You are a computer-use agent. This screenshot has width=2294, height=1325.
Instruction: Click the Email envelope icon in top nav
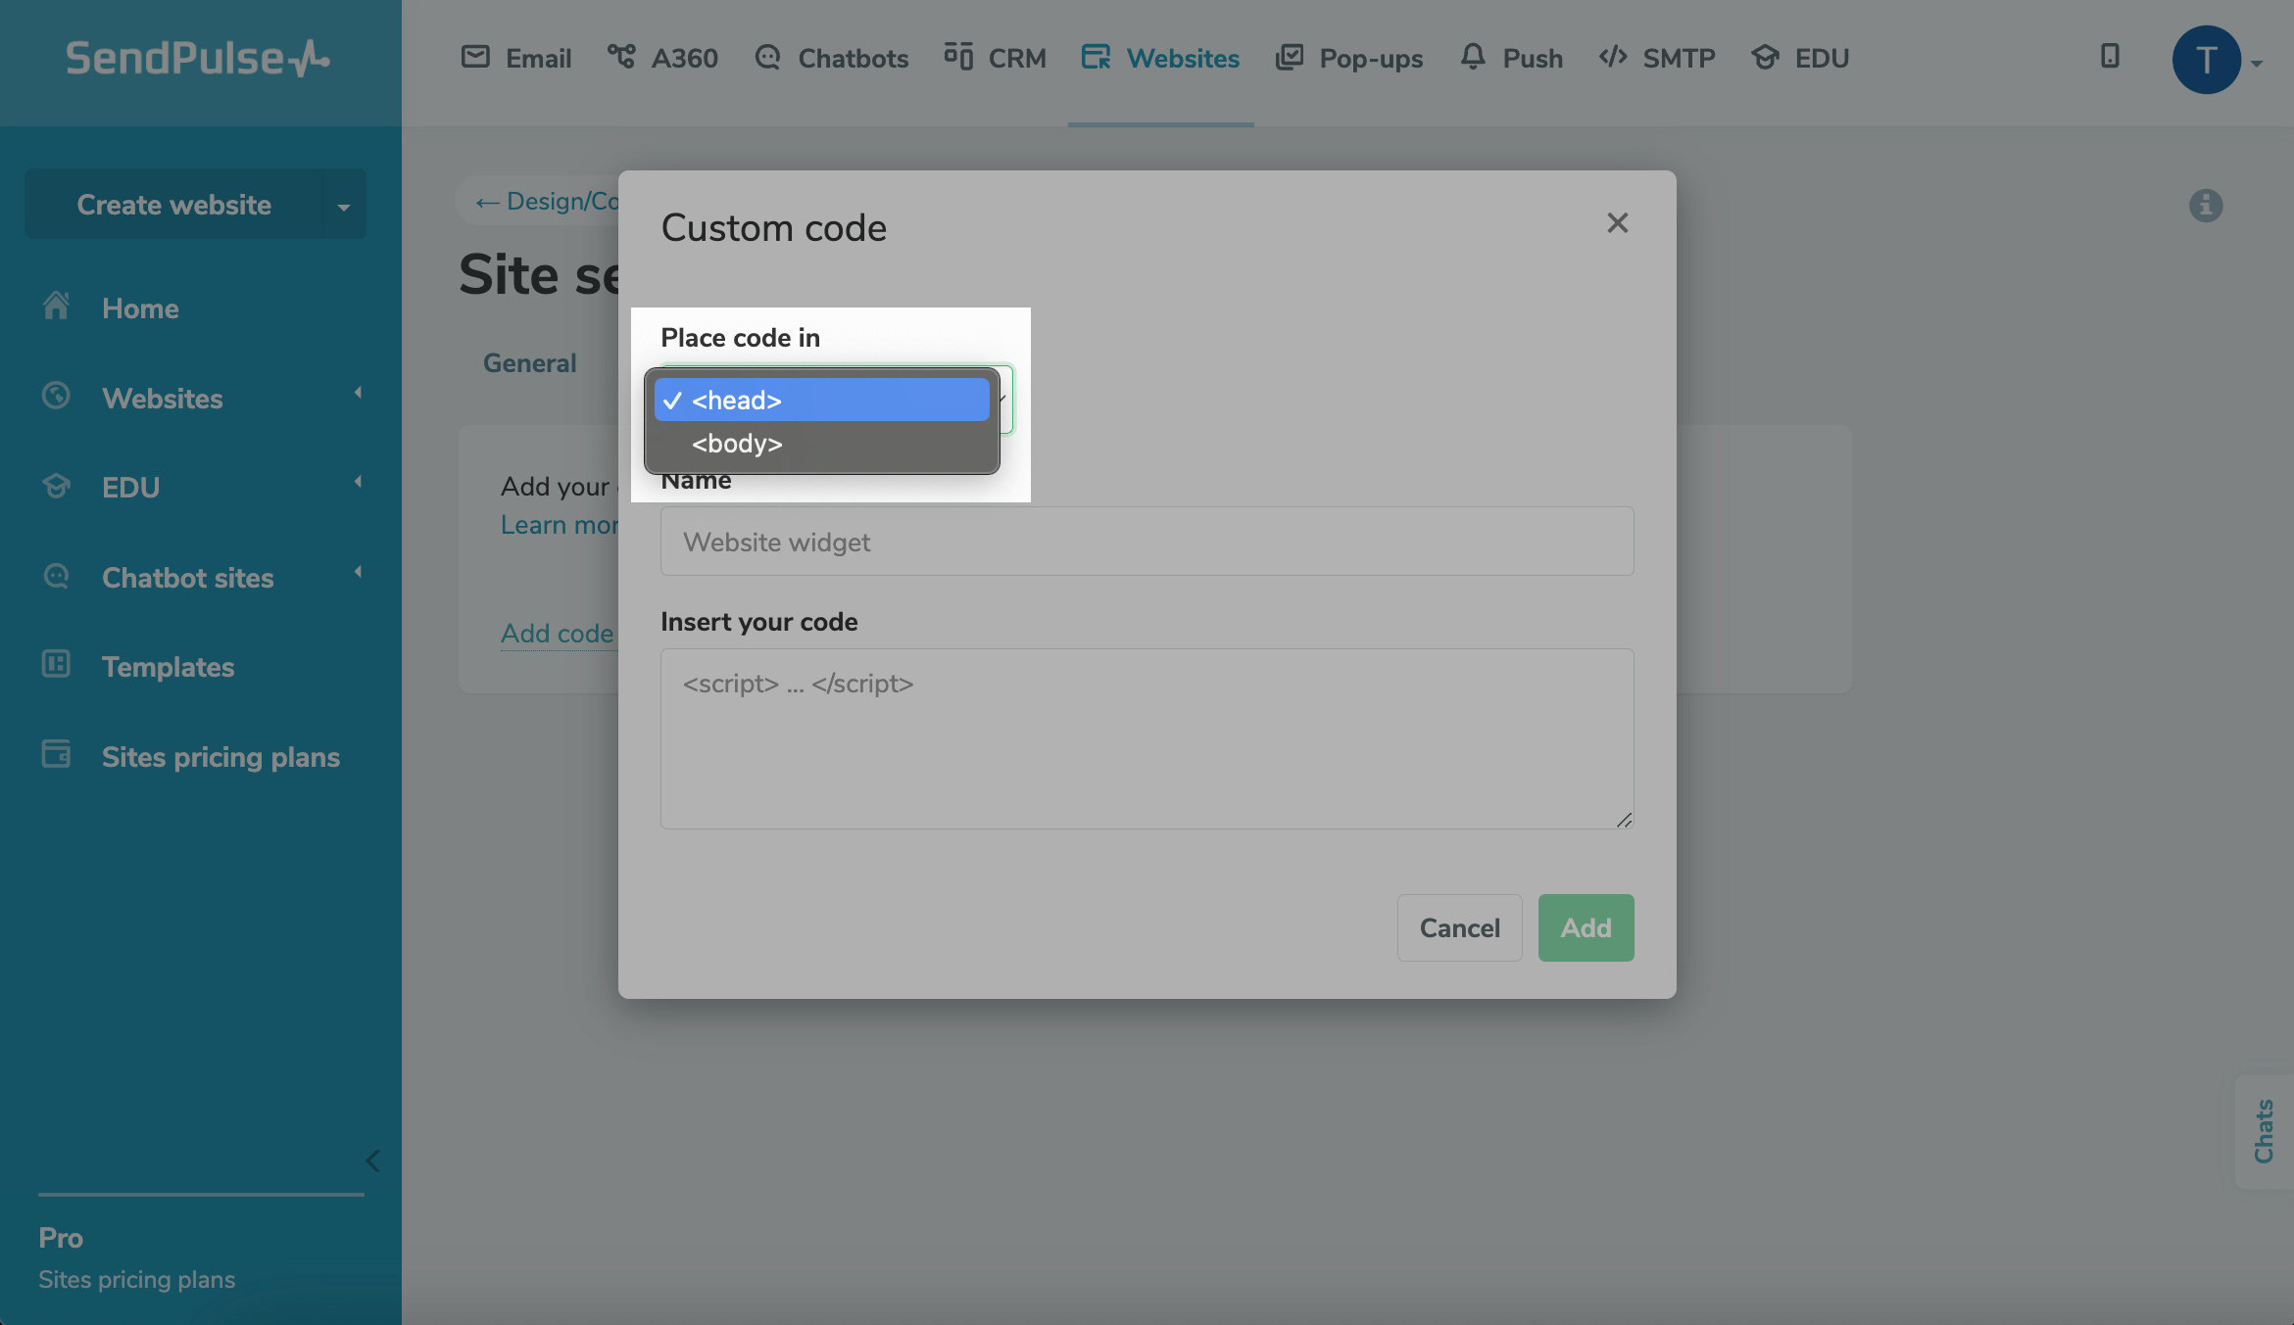[475, 57]
